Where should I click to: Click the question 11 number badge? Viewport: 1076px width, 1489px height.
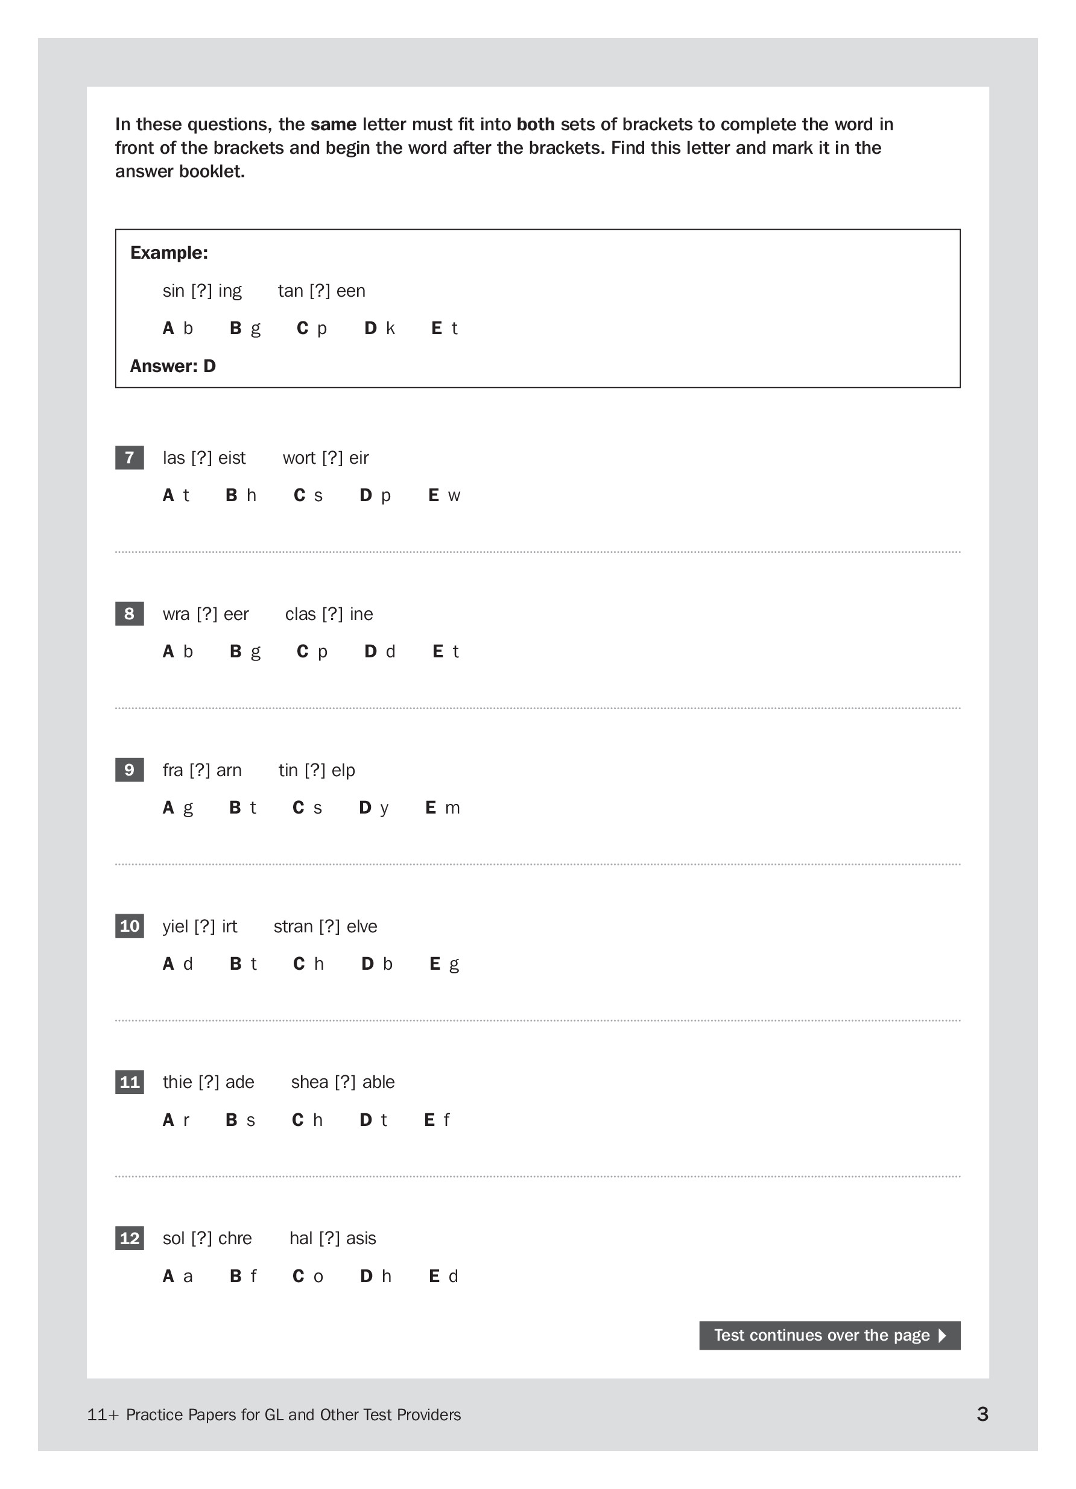point(129,1082)
